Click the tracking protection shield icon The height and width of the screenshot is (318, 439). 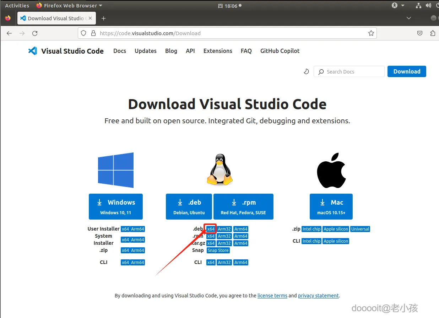(x=83, y=33)
